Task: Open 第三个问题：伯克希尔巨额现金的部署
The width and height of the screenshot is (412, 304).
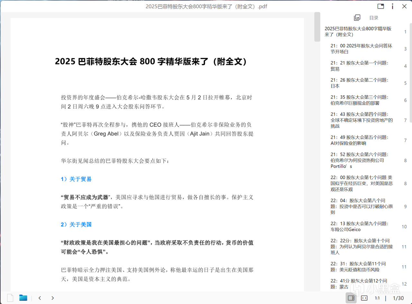Action: click(x=360, y=100)
